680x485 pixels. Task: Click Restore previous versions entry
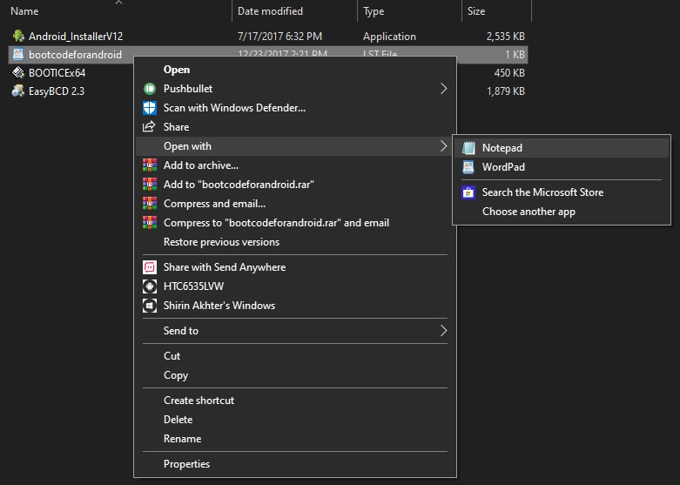[x=221, y=242]
